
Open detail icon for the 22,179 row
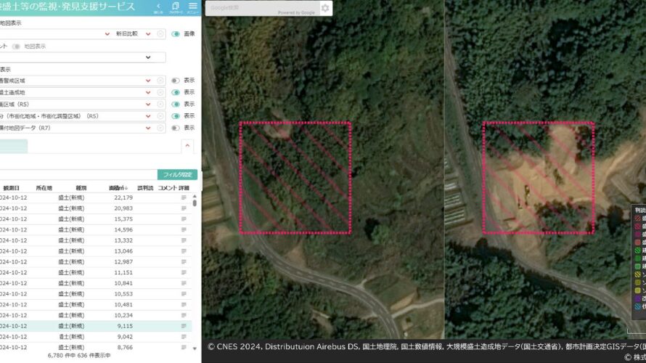(x=184, y=197)
